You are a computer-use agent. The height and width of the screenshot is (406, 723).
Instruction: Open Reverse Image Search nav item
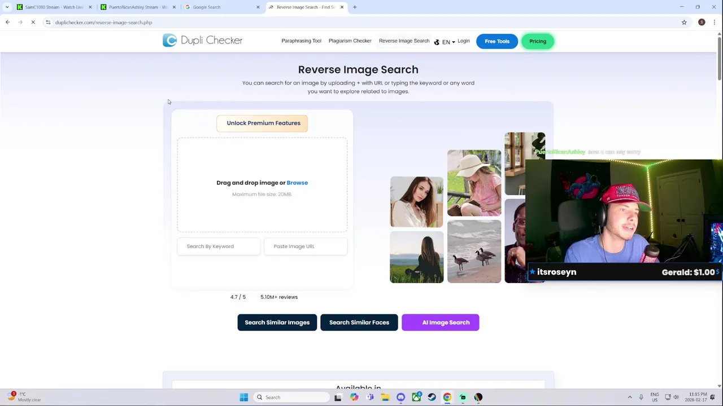[404, 41]
